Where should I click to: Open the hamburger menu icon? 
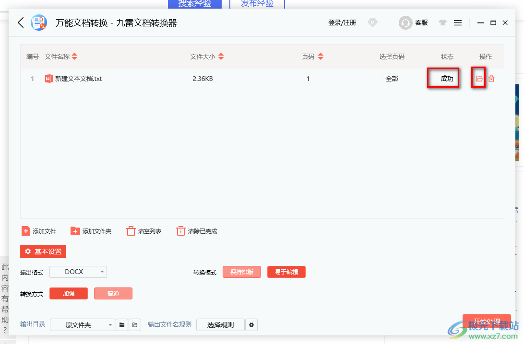click(x=458, y=23)
